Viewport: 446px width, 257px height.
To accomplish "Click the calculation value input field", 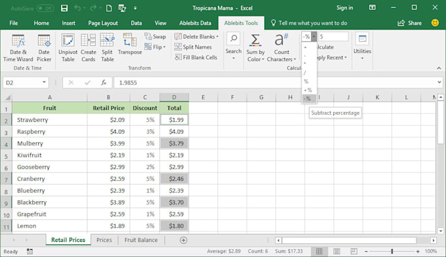I will [x=333, y=37].
